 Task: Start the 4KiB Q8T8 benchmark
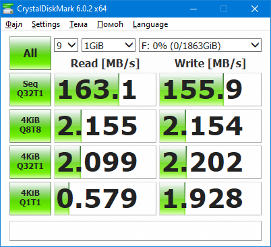click(30, 126)
